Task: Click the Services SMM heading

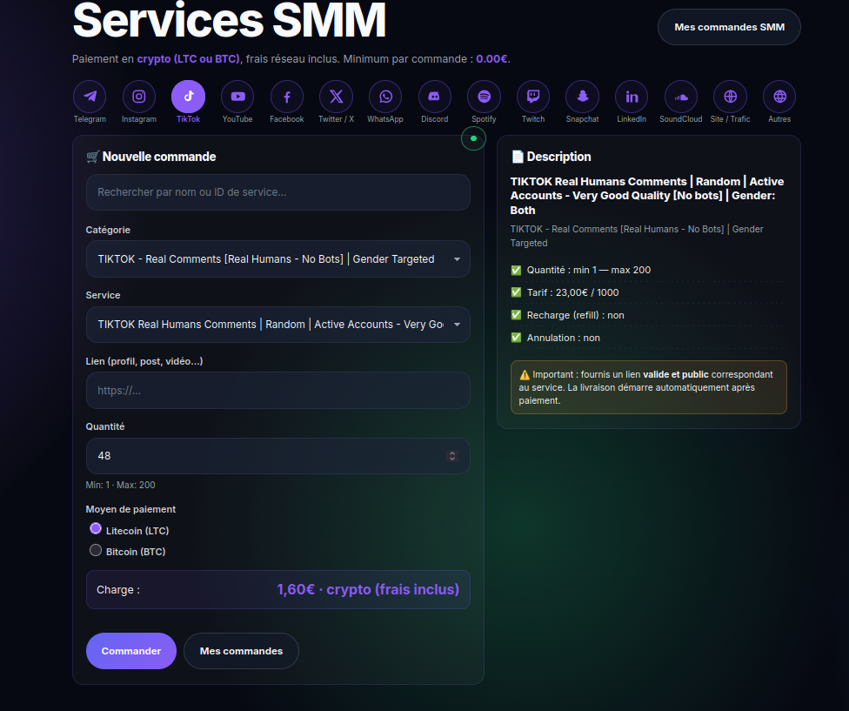Action: point(229,21)
